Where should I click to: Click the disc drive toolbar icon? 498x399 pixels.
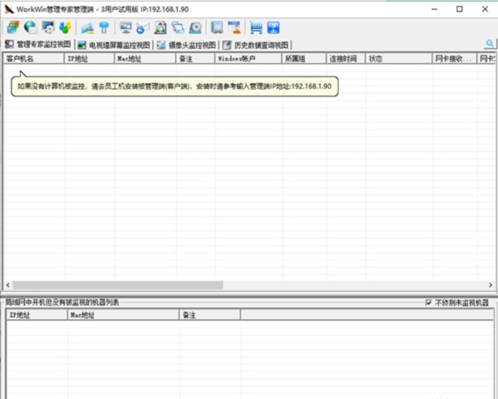(x=195, y=27)
